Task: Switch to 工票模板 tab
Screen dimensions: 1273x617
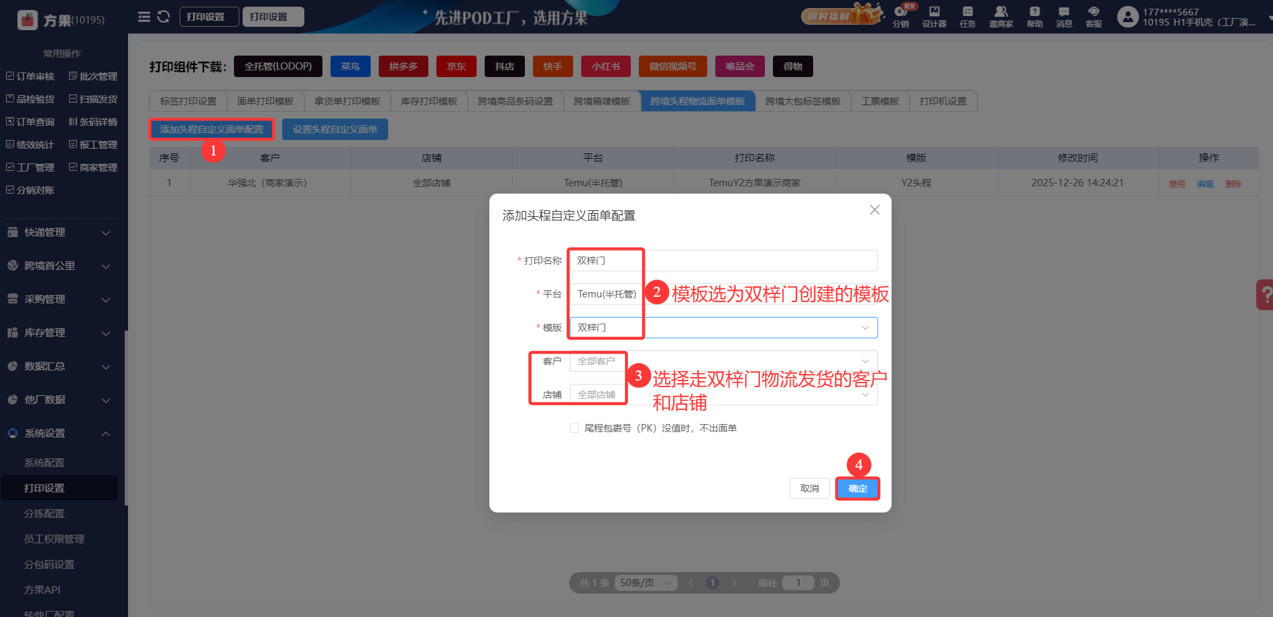Action: coord(880,101)
